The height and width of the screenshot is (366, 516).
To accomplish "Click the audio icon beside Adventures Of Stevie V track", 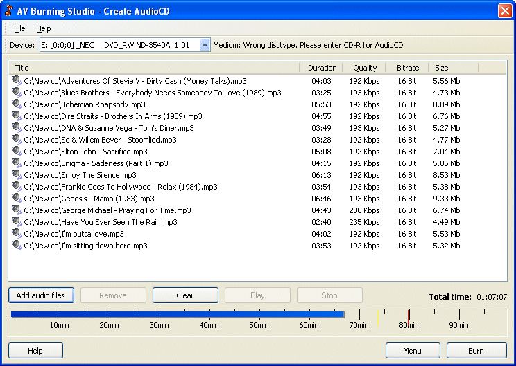I will pyautogui.click(x=17, y=80).
